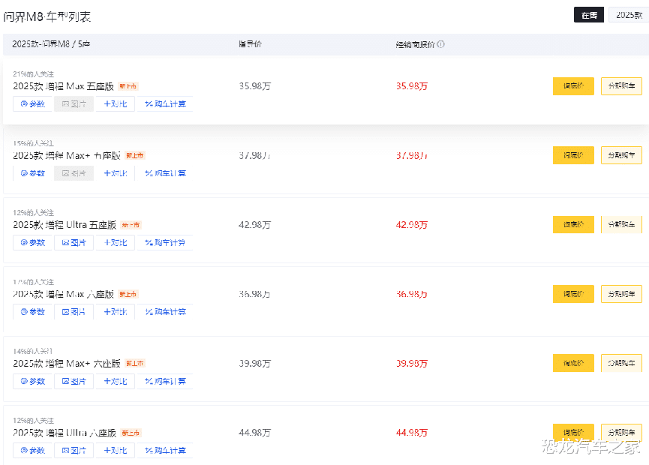Open 参数 for 增程 Ultra 六座版
The height and width of the screenshot is (465, 649).
coord(32,451)
